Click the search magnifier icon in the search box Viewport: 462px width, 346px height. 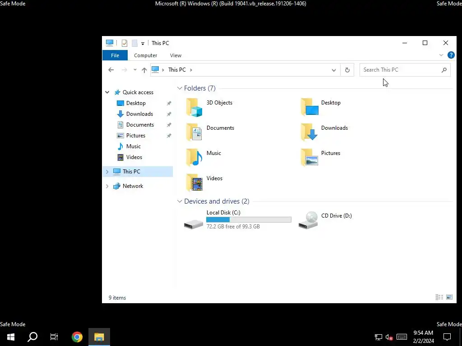point(444,70)
